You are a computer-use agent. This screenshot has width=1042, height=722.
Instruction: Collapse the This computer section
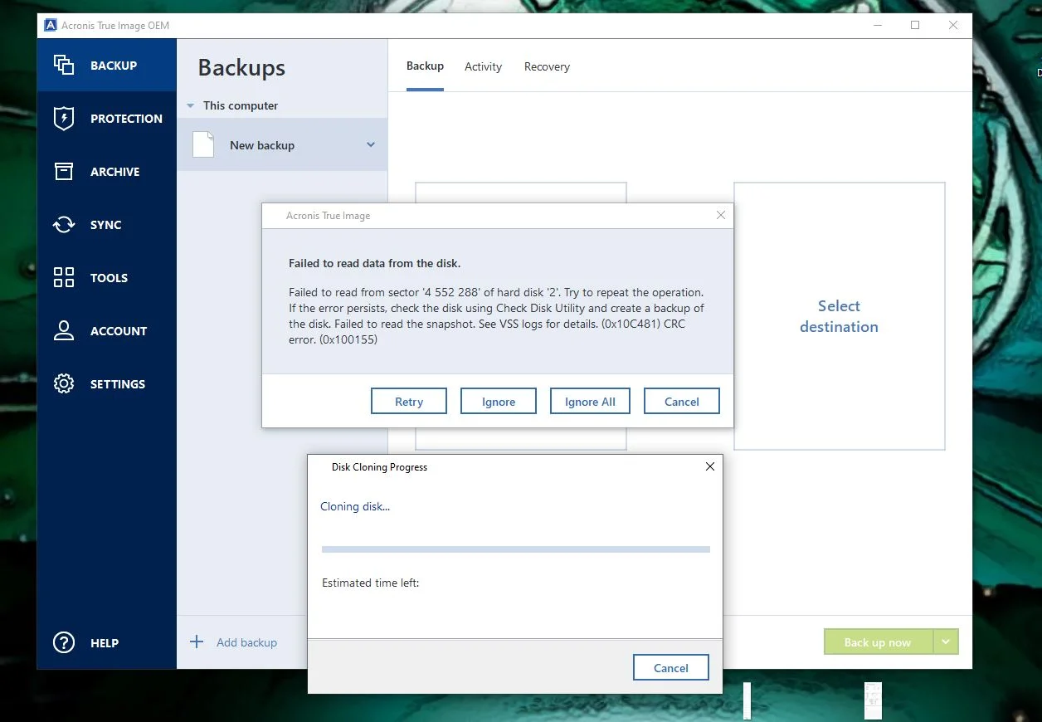click(190, 106)
